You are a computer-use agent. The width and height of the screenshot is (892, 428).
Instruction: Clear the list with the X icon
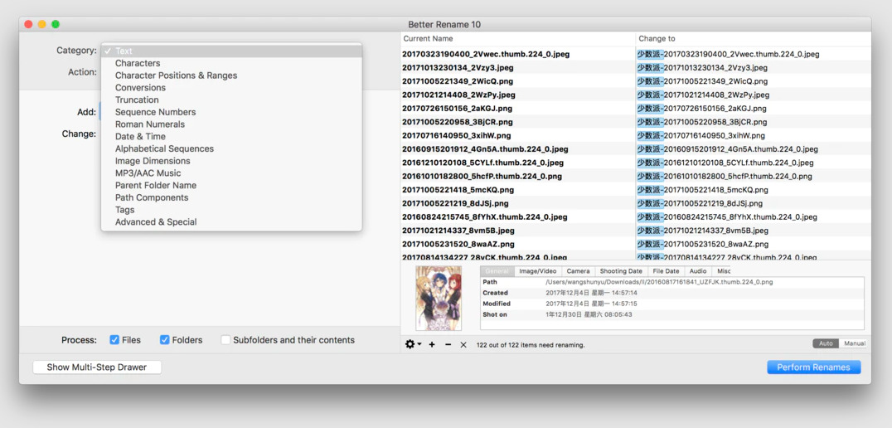(463, 344)
